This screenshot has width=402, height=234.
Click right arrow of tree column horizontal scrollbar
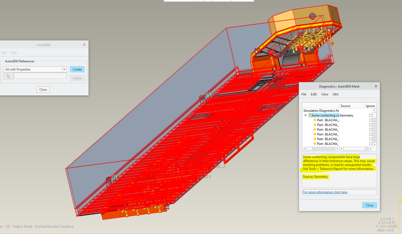click(337, 149)
